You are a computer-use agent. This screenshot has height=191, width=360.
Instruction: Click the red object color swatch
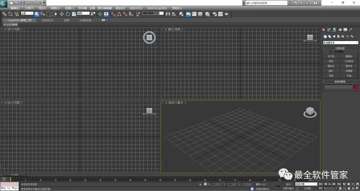point(355,87)
